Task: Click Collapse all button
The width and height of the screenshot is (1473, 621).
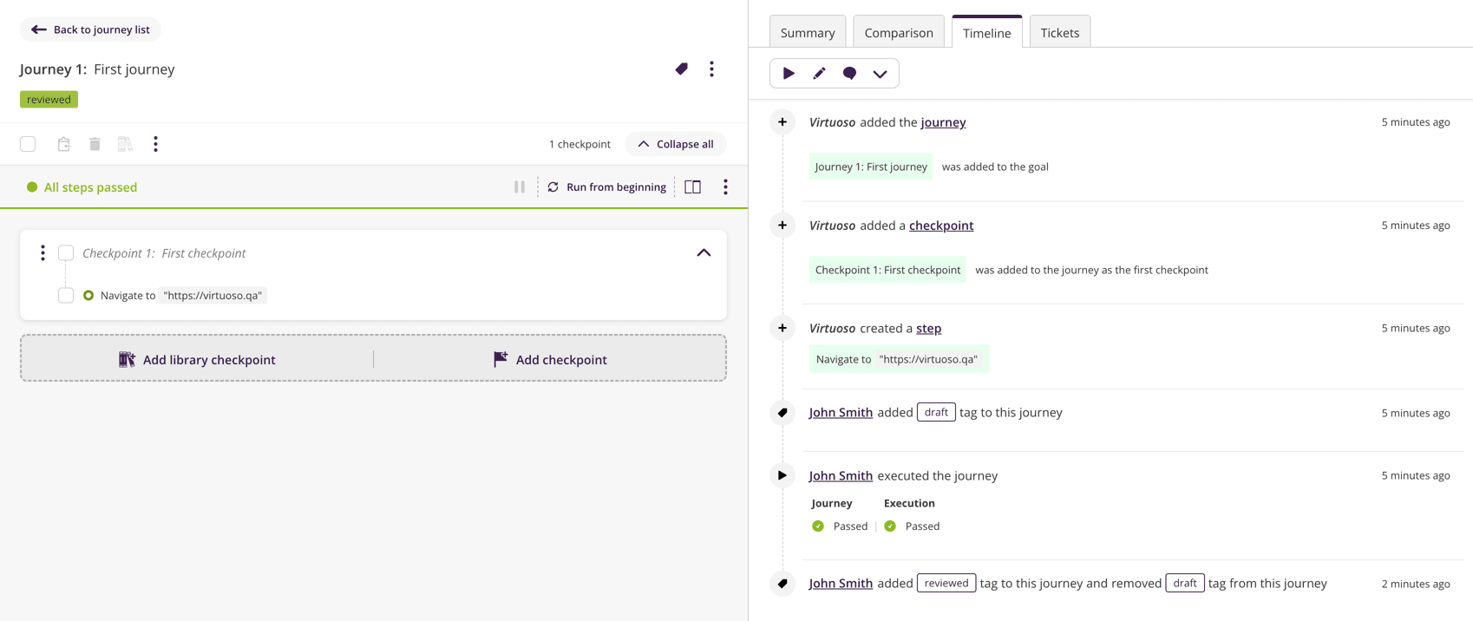Action: tap(676, 144)
